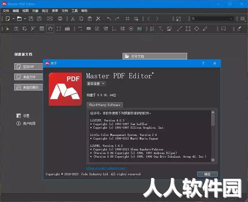This screenshot has height=202, width=248.
Task: Select the Rectangle drawing tool
Action: (x=188, y=29)
